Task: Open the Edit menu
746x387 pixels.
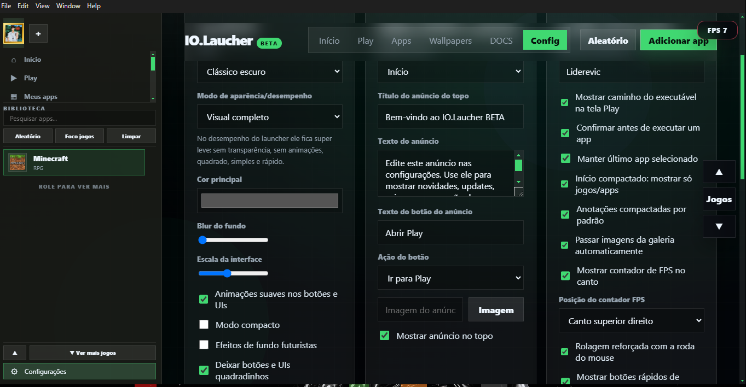Action: pos(23,6)
